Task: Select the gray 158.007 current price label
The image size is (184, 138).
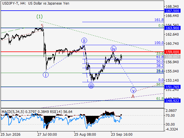Action: coord(172,57)
